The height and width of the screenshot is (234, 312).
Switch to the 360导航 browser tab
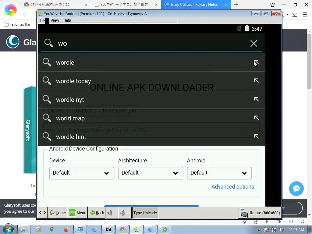126,4
